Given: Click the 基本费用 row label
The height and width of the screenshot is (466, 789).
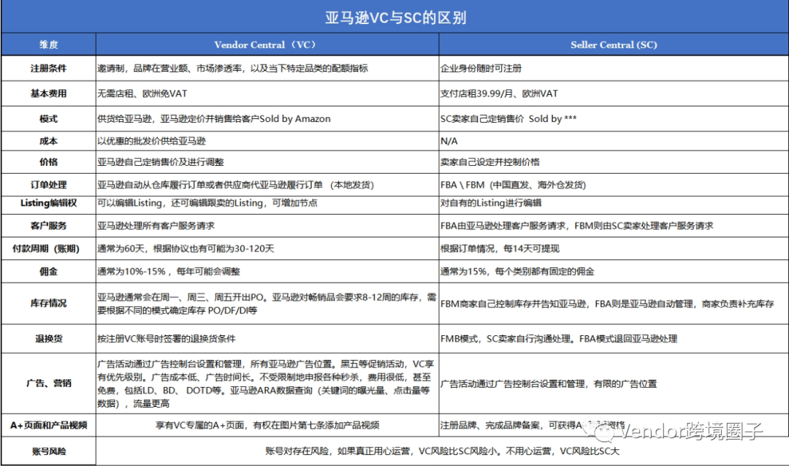Looking at the screenshot, I should pos(48,93).
